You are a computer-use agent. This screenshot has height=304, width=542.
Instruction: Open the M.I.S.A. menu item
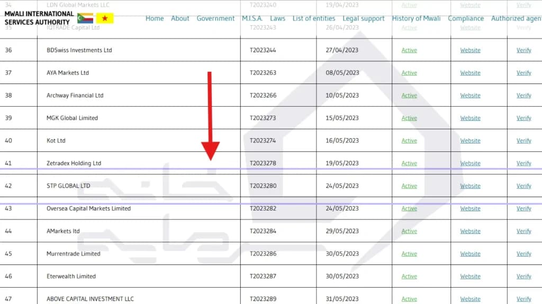(x=252, y=18)
